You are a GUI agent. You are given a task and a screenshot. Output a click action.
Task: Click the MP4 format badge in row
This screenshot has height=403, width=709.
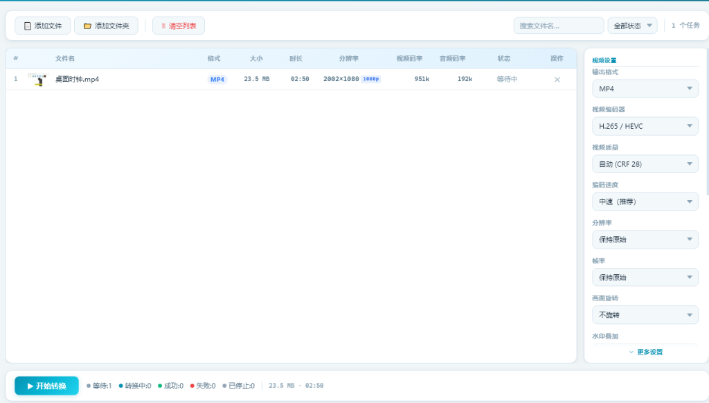tap(217, 80)
